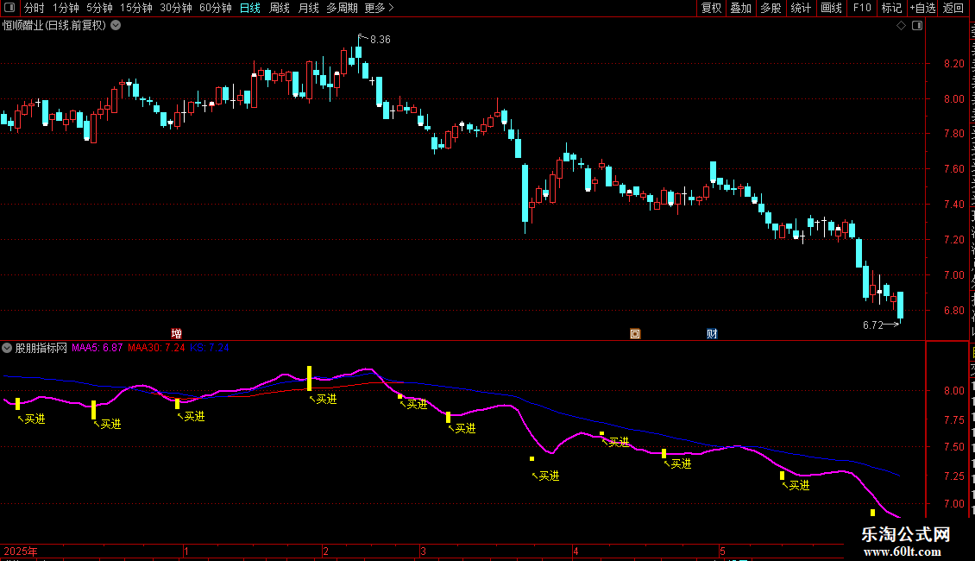This screenshot has width=975, height=561.
Task: Click the 返回 back button
Action: pos(953,8)
